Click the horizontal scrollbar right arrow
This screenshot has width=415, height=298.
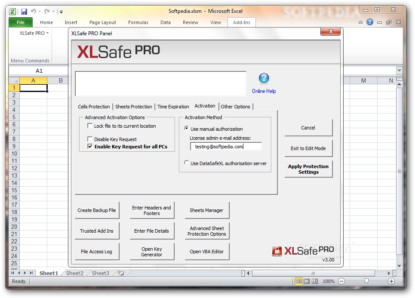(389, 273)
